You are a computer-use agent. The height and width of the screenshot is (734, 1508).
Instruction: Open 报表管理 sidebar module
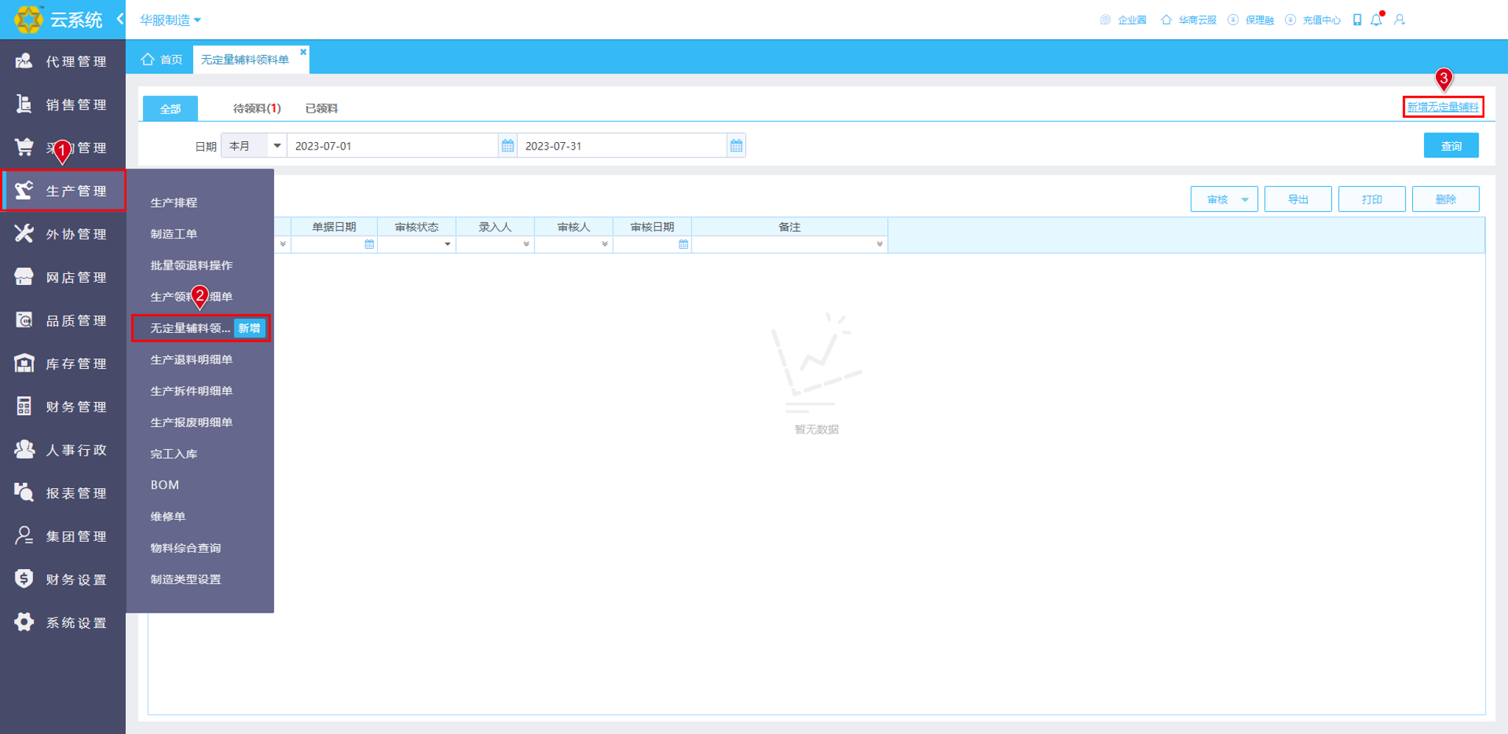(63, 493)
